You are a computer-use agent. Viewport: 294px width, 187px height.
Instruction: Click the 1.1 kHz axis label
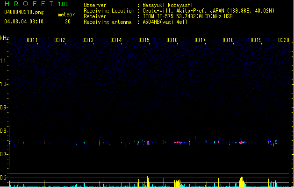click(x=4, y=61)
